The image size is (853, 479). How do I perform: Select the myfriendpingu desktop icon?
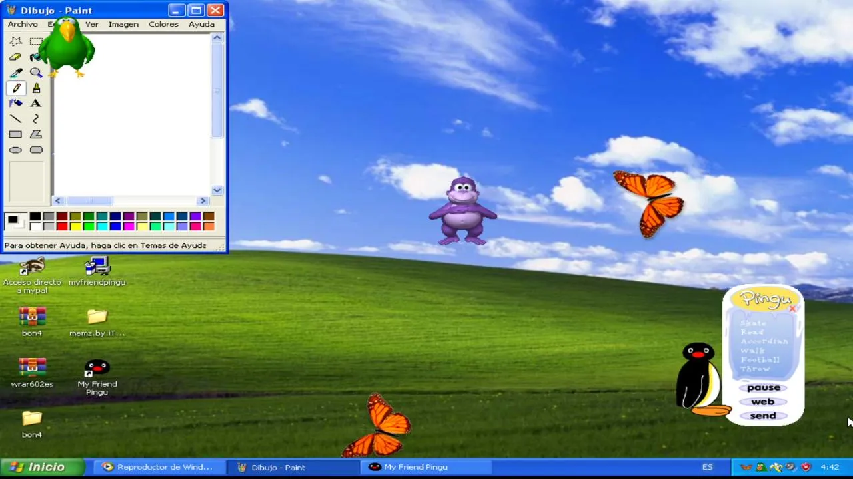pyautogui.click(x=97, y=272)
